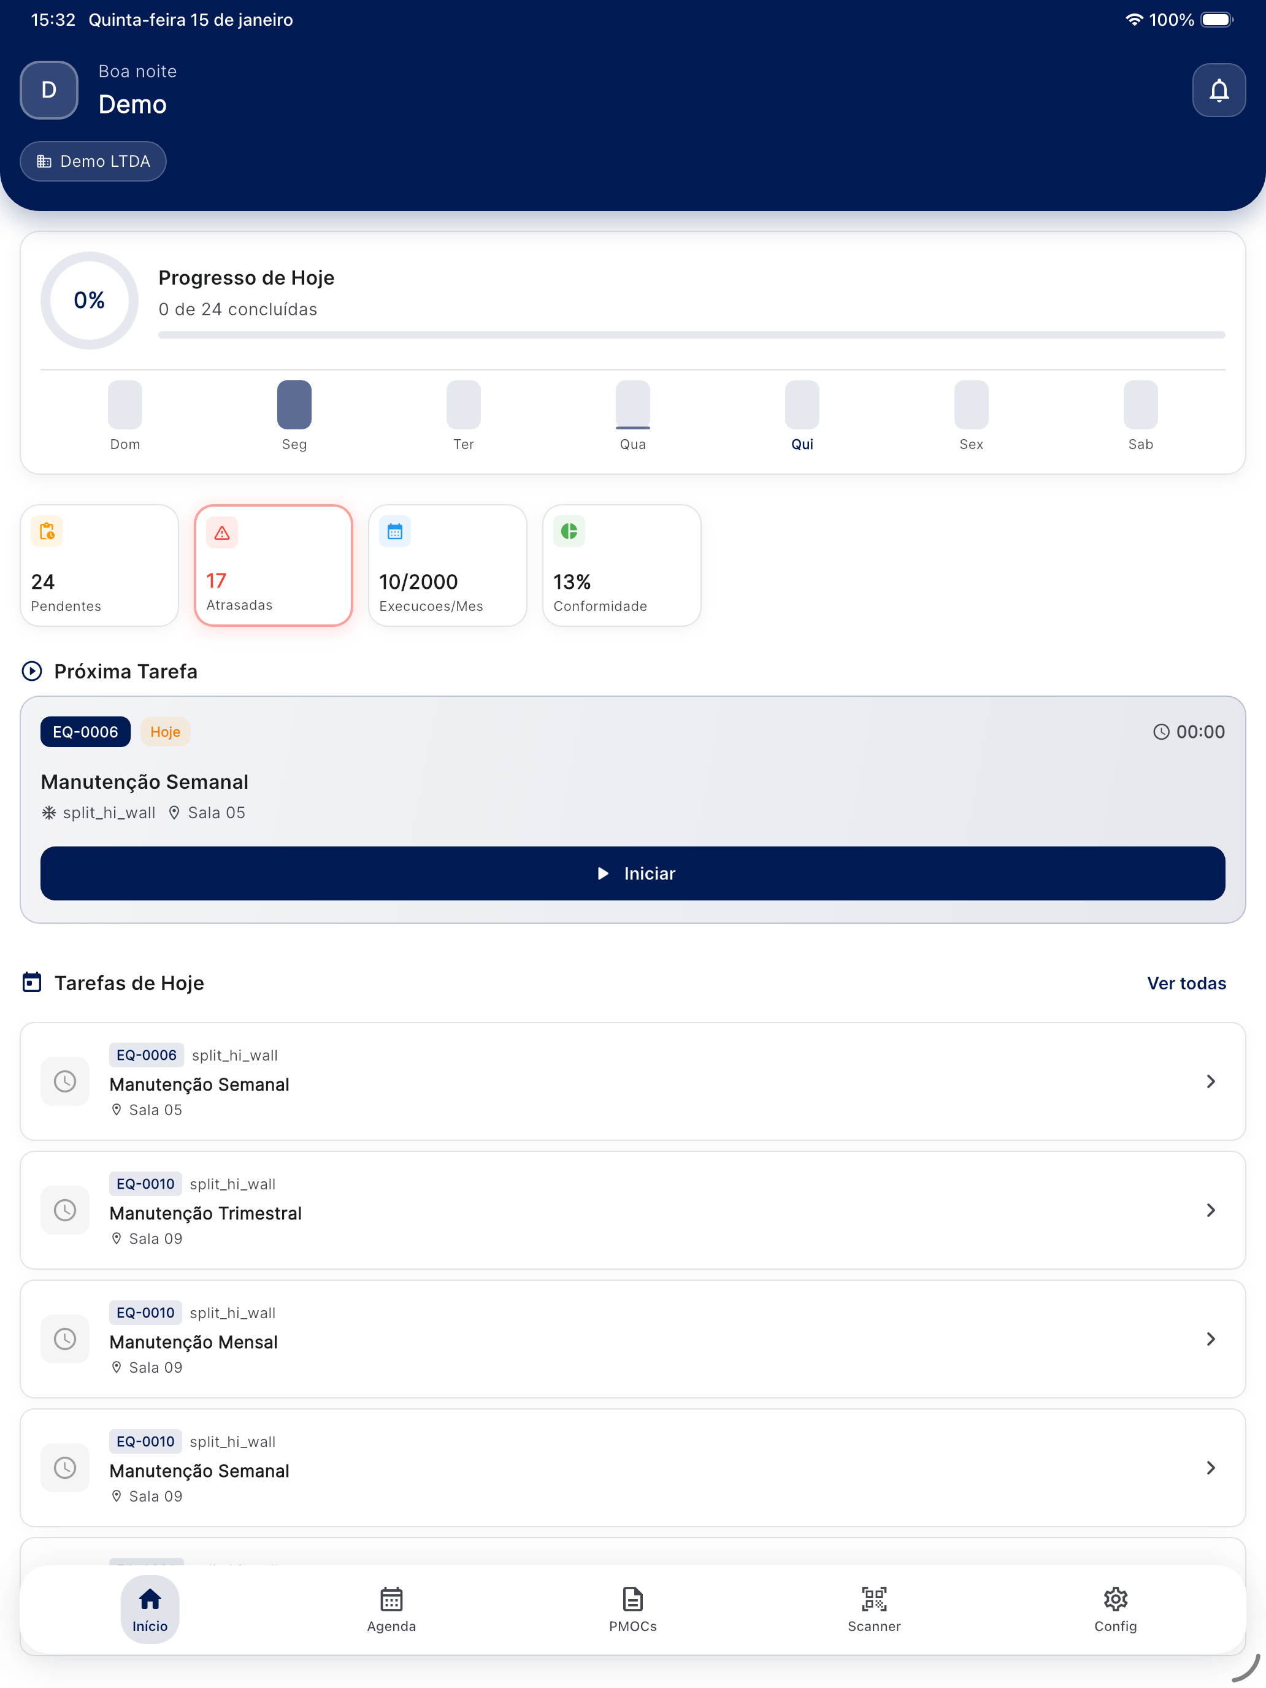Select Qua day bar
This screenshot has height=1688, width=1266.
[x=632, y=406]
